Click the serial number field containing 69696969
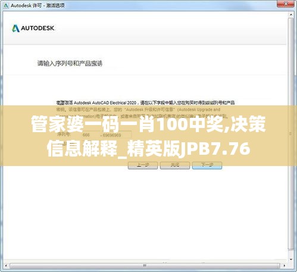The image size is (297, 272). coord(117,135)
